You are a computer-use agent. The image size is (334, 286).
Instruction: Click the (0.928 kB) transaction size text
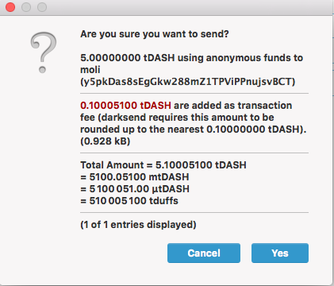point(106,141)
